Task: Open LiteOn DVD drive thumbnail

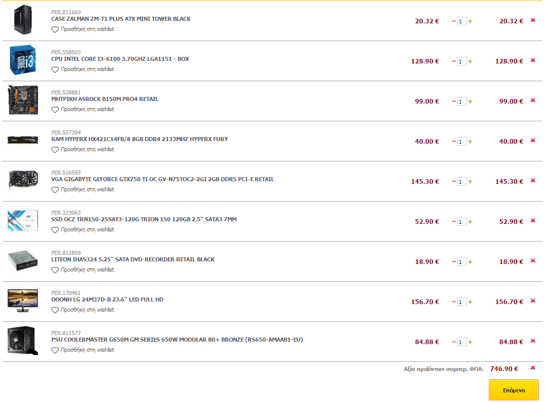Action: click(23, 260)
